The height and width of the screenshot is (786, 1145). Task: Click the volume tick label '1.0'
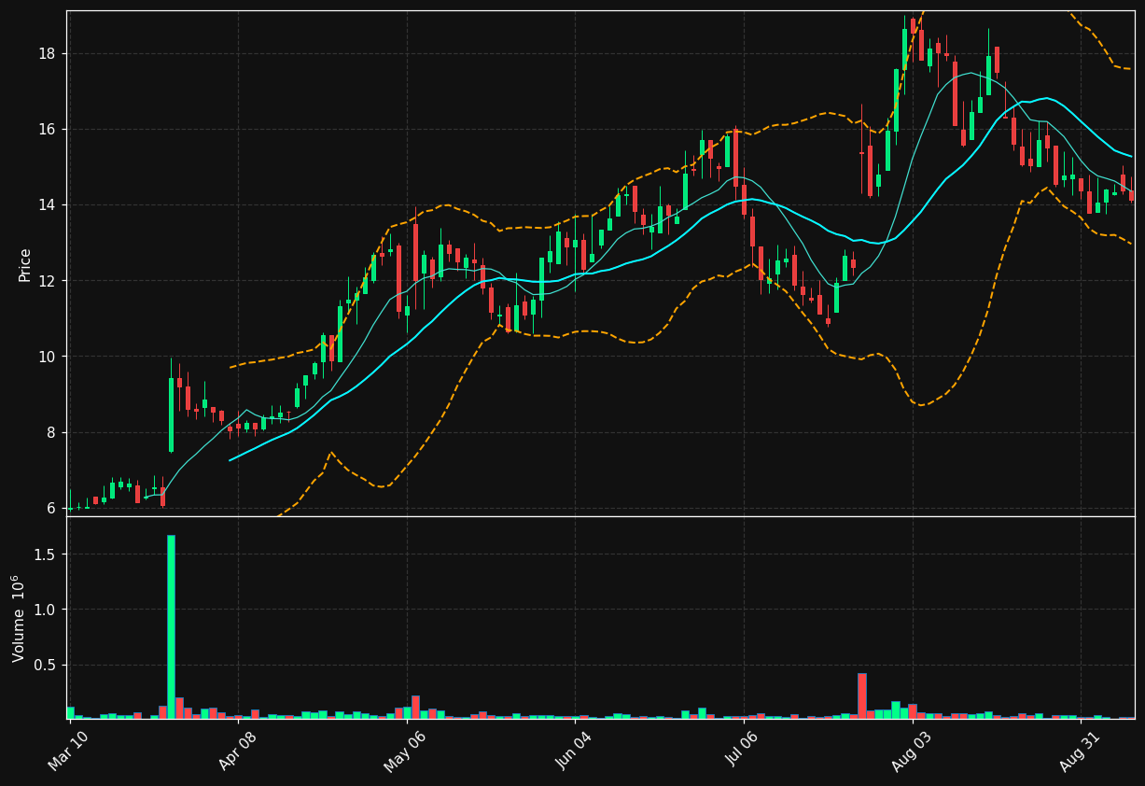coord(46,610)
